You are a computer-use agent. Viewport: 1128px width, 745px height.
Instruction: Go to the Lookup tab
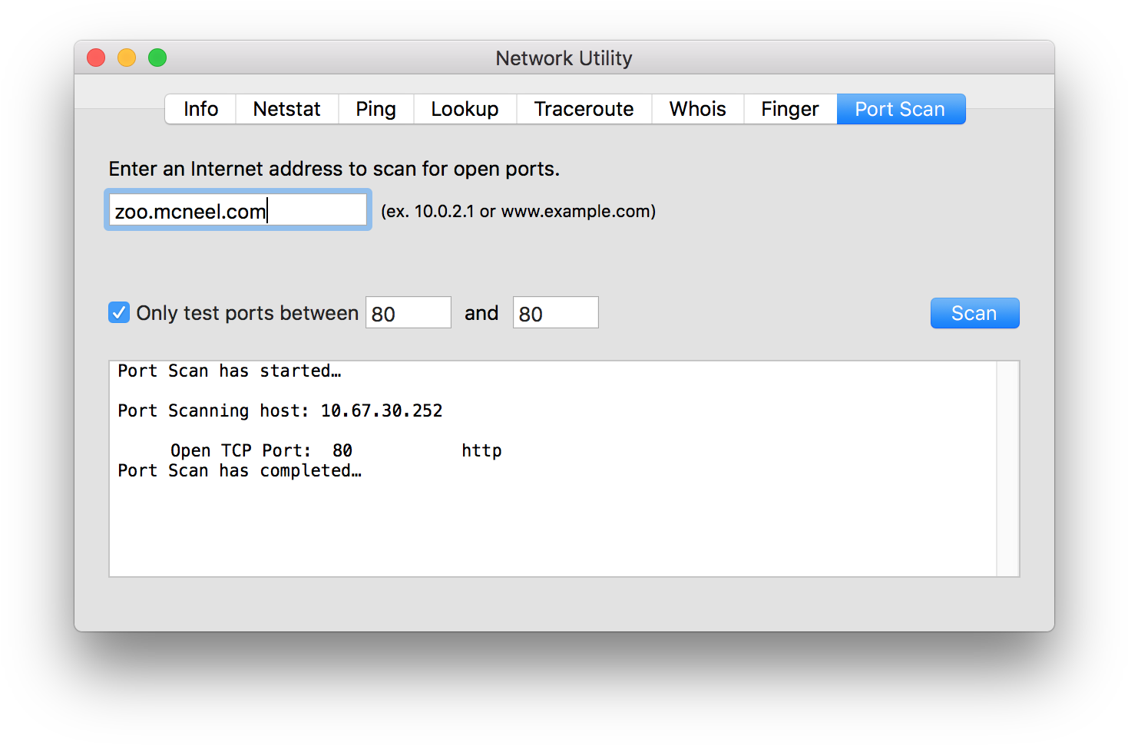(x=465, y=109)
